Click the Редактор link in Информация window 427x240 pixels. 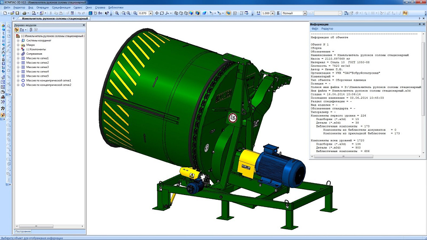point(327,29)
